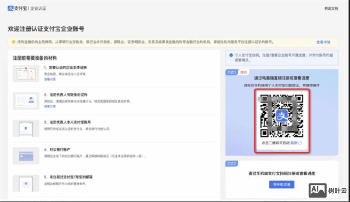
Task: Click the 方式2 tag label
Action: [231, 164]
